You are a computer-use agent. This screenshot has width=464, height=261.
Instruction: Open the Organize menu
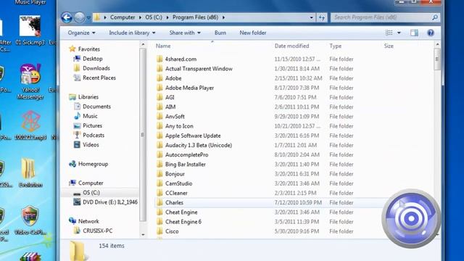(81, 33)
